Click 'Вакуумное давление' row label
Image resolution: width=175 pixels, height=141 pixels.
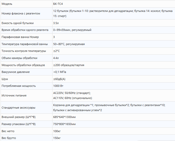[16, 72]
